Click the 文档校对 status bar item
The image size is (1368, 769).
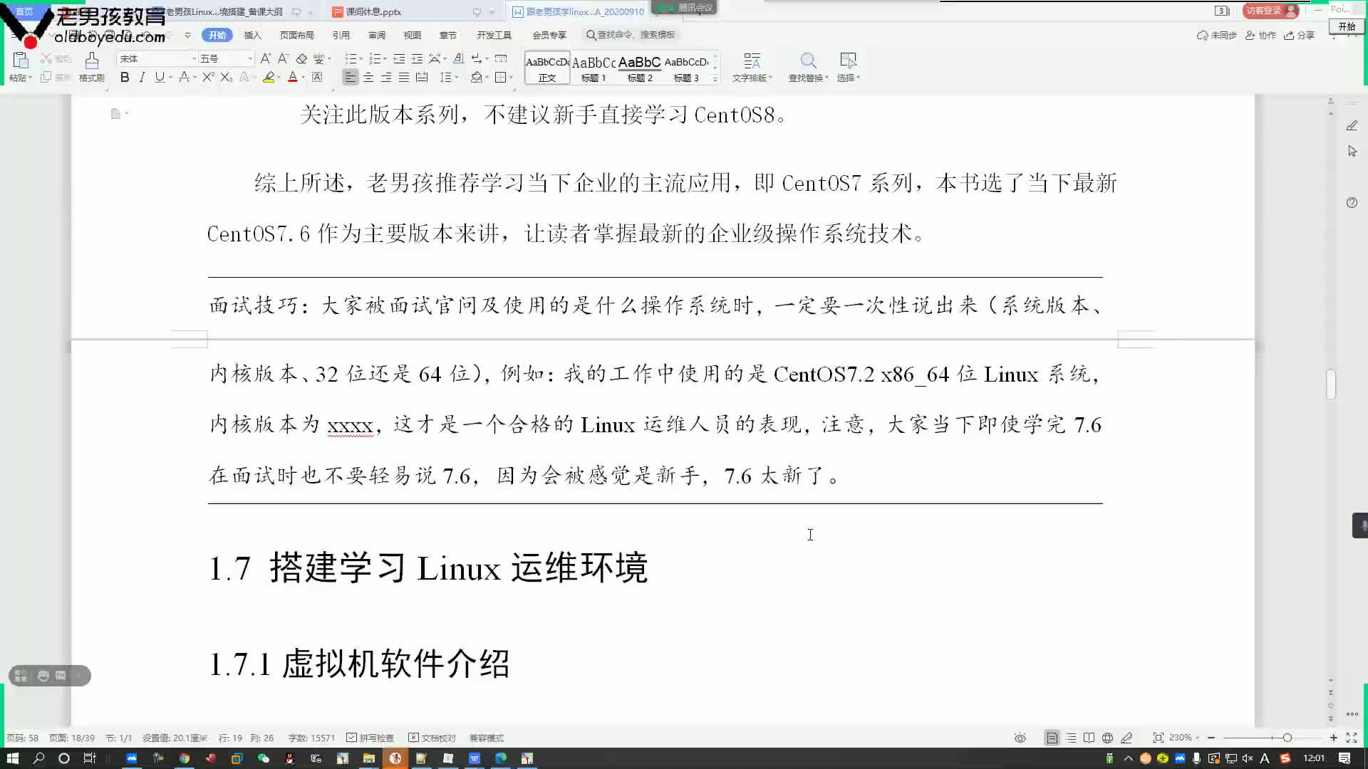click(434, 737)
